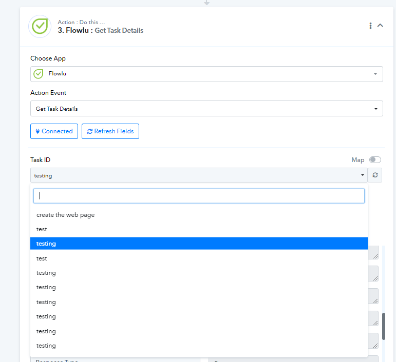Click the Connected button
Image resolution: width=396 pixels, height=362 pixels.
coord(54,131)
